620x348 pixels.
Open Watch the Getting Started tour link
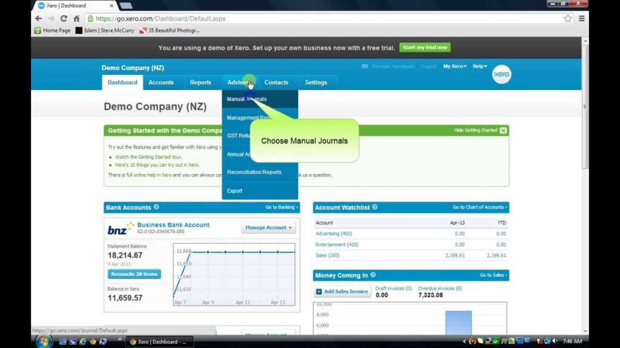(148, 157)
